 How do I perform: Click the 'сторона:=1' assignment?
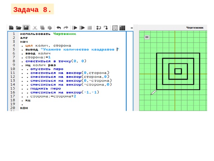[38, 57]
